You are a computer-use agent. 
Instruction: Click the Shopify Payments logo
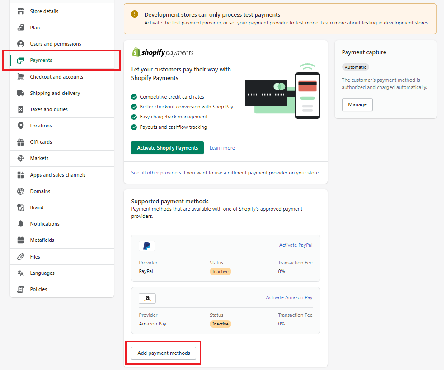(162, 52)
